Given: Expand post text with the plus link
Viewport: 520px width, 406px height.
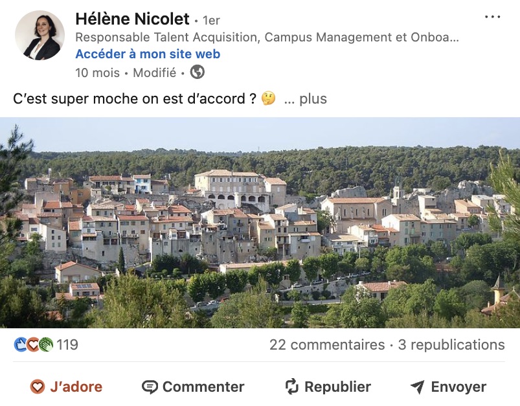Looking at the screenshot, I should (x=313, y=99).
